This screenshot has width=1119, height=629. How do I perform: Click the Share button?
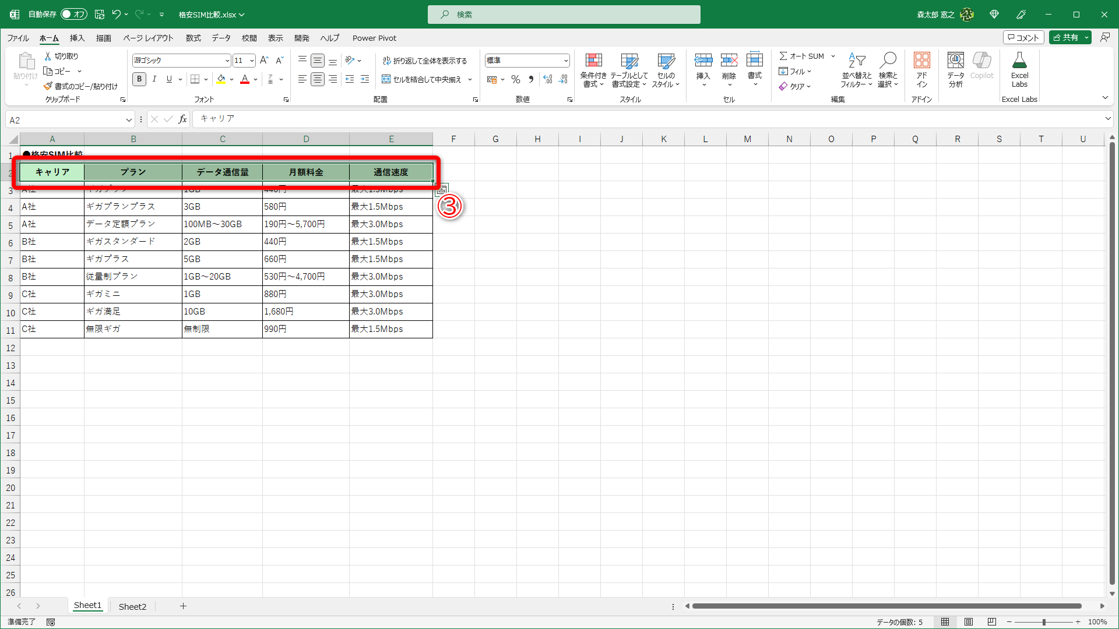(x=1066, y=37)
